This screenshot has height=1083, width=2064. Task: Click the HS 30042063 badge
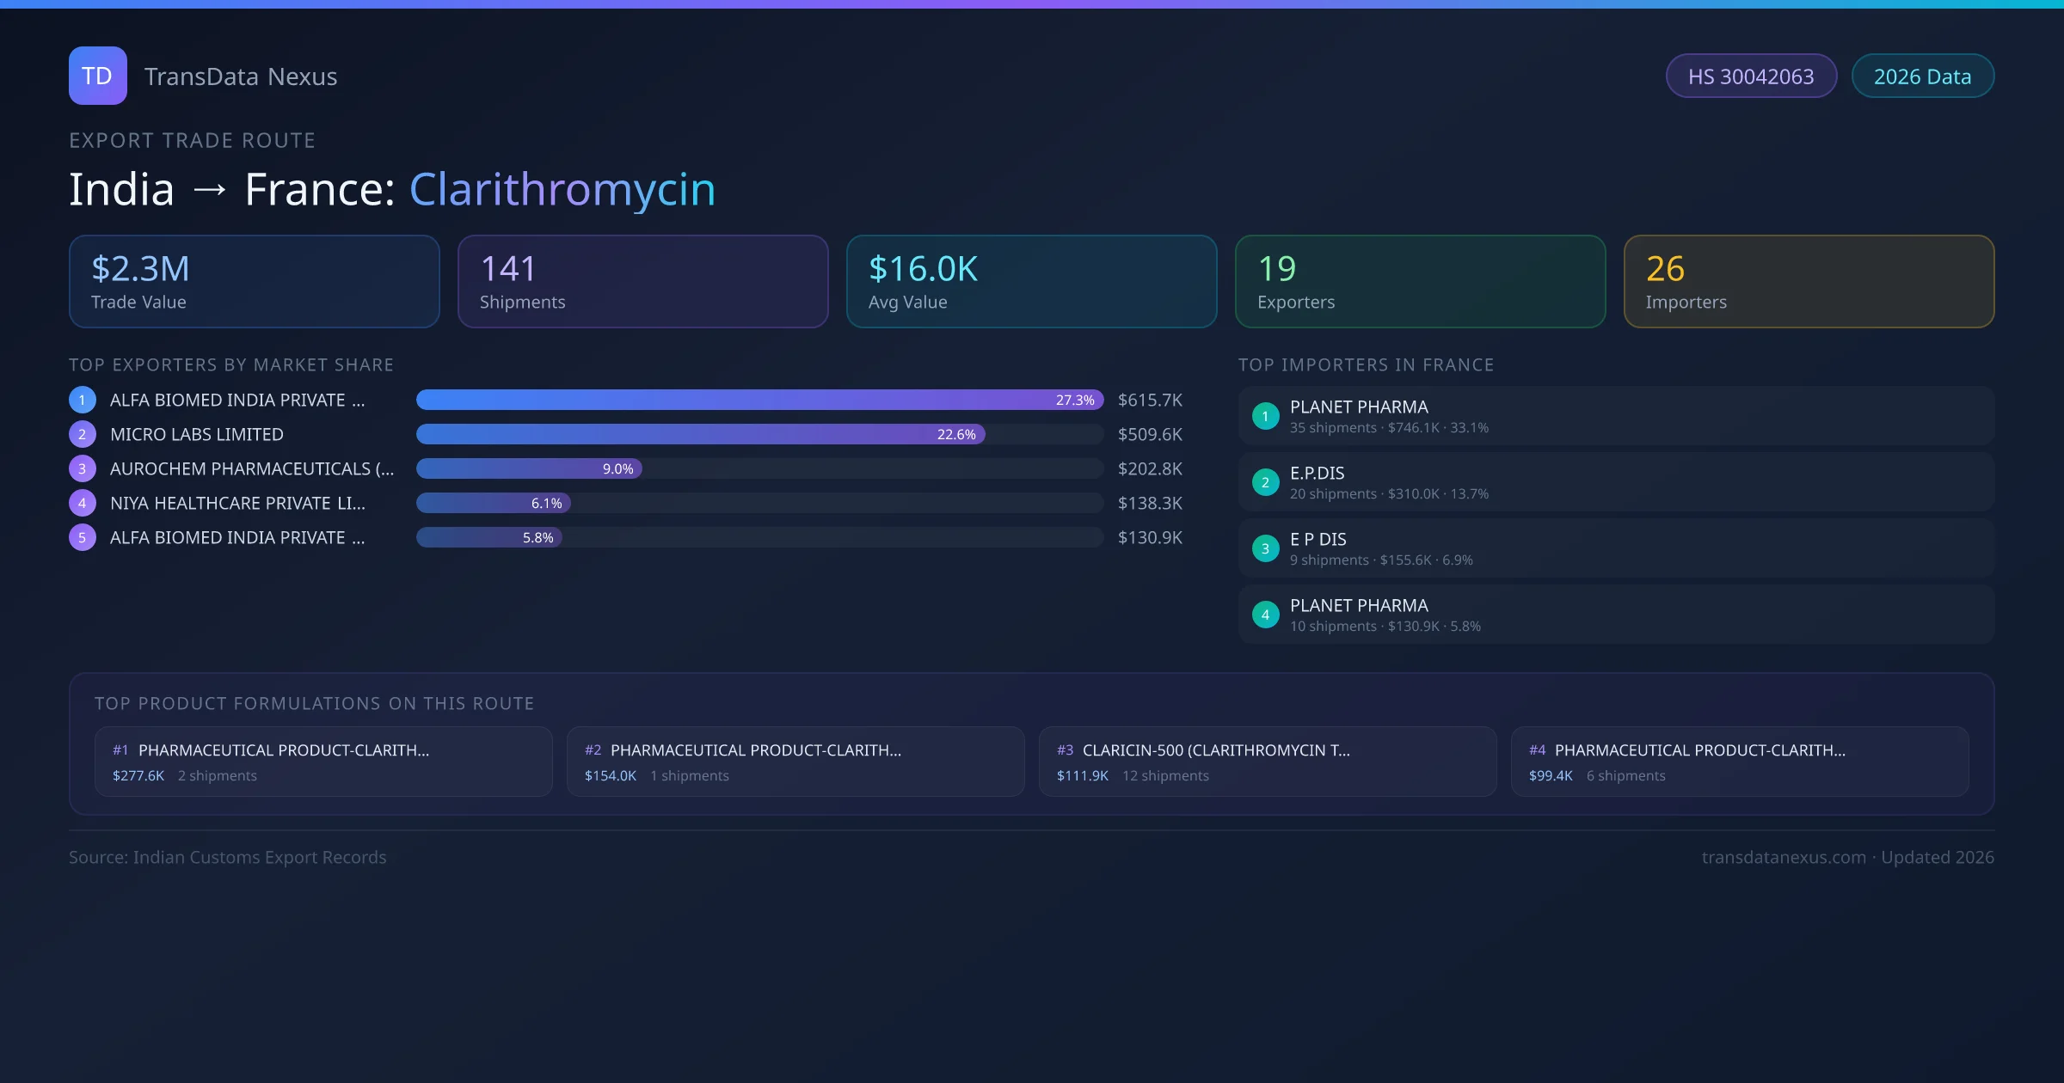coord(1751,76)
